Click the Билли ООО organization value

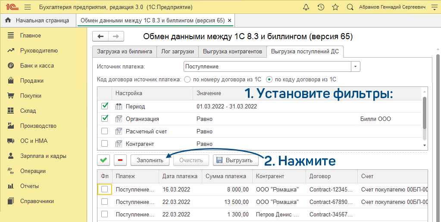point(375,119)
